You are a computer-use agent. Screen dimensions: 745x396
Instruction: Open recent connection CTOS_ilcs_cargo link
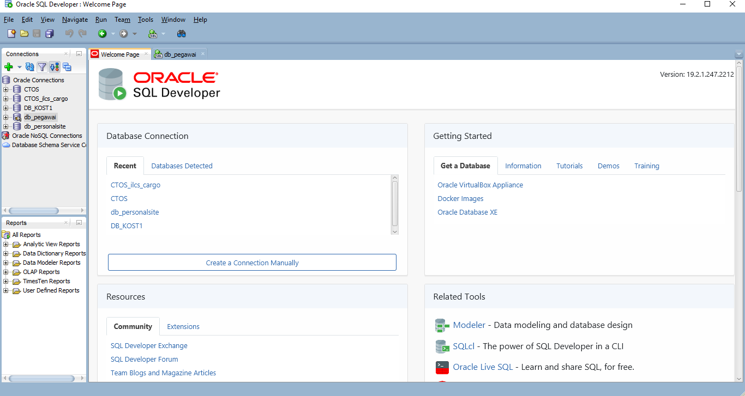(x=135, y=185)
